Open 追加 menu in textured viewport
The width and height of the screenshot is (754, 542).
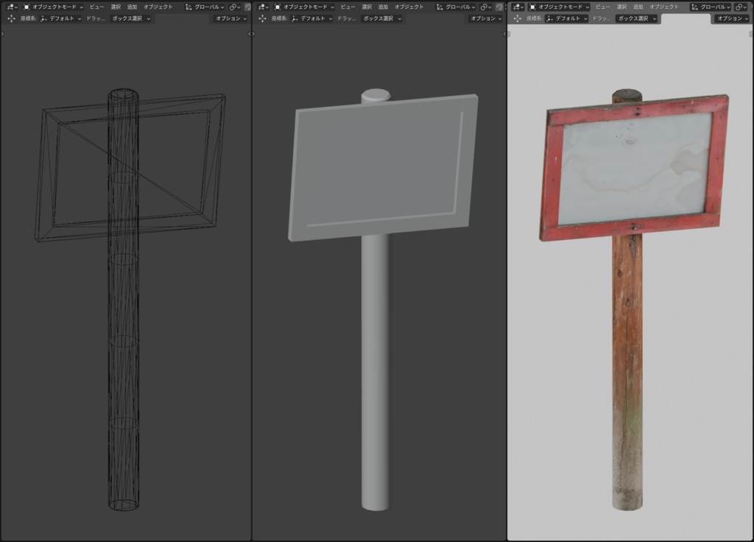[638, 7]
